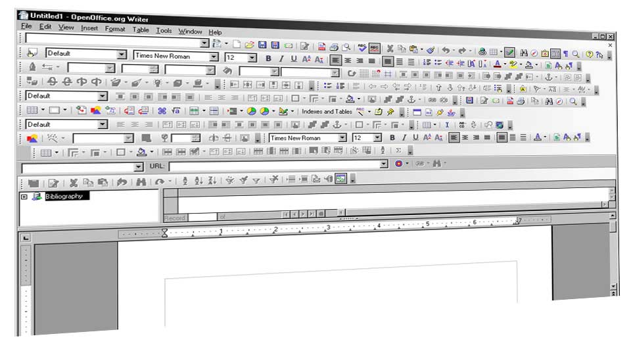
Task: Open a file with the folder icon
Action: pos(250,45)
